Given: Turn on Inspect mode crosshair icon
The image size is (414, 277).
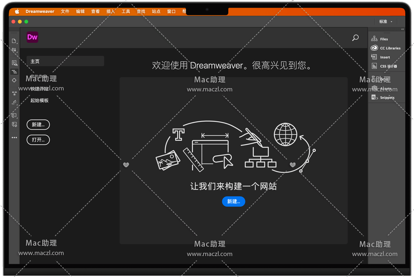Looking at the screenshot, I should 14,80.
